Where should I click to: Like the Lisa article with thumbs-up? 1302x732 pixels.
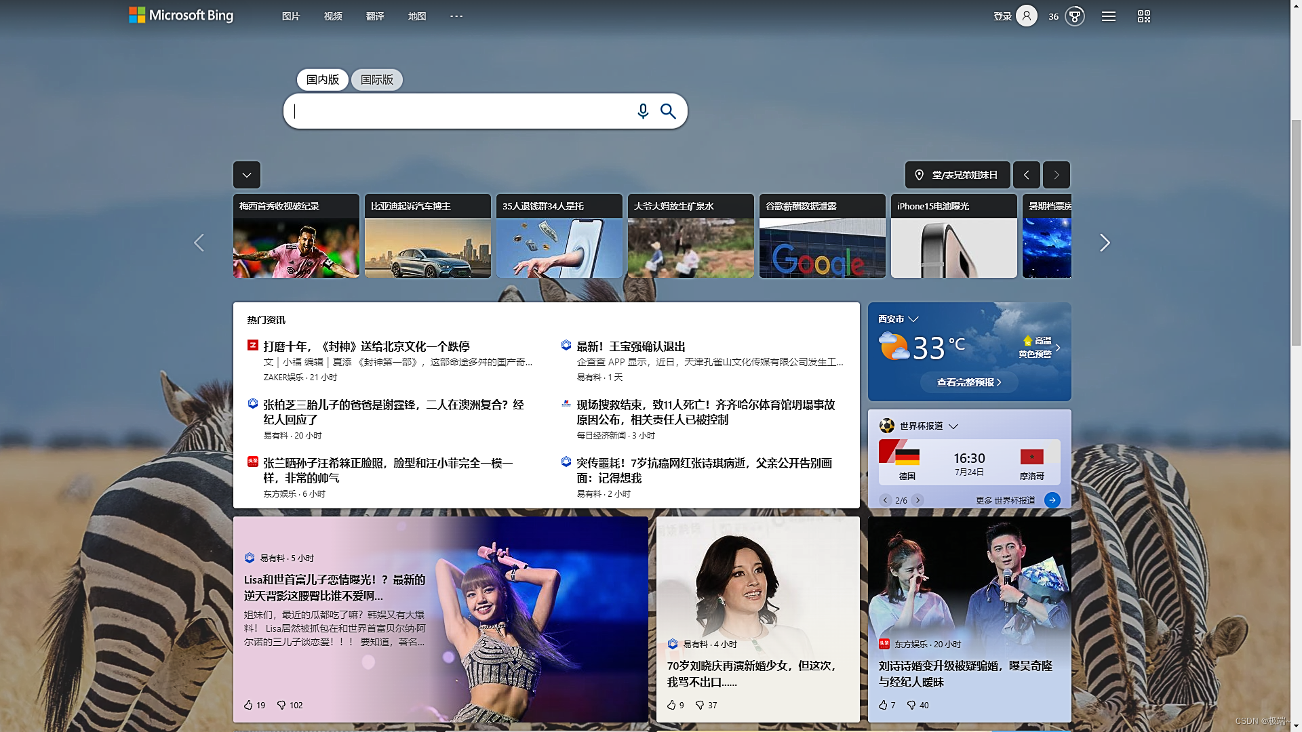tap(248, 705)
